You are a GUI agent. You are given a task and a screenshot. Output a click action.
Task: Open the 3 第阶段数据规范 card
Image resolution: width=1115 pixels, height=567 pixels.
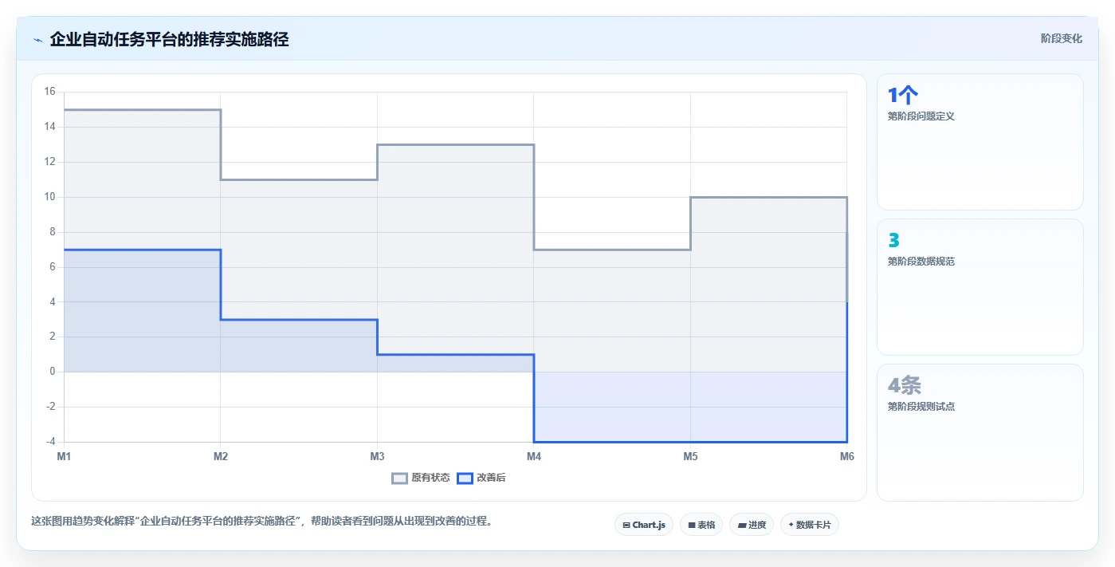980,287
